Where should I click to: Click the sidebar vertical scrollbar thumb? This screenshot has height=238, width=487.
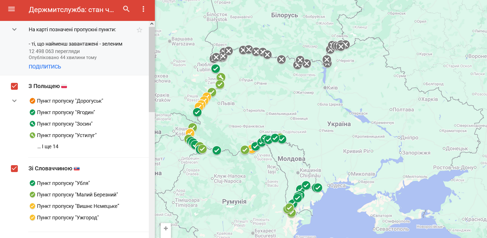(152, 69)
